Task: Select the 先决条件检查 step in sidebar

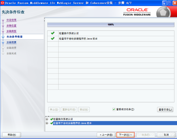Action: tap(14, 37)
